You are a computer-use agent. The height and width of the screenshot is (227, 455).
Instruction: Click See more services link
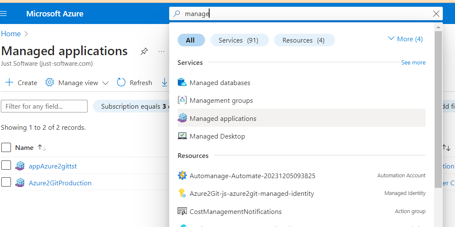[413, 62]
